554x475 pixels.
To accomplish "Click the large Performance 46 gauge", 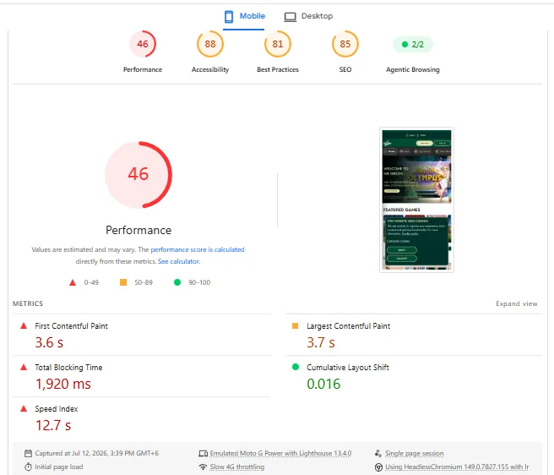I will pos(138,175).
